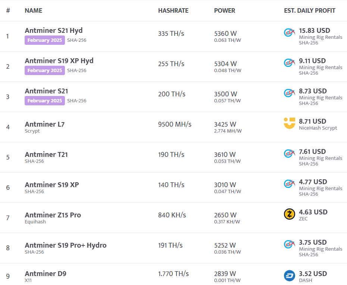Click Mining Rig Rentals icon for S19 Pro+ Hydro
The height and width of the screenshot is (285, 347).
point(290,244)
